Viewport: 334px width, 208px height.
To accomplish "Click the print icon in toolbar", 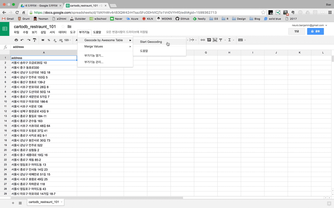I will point(16,40).
